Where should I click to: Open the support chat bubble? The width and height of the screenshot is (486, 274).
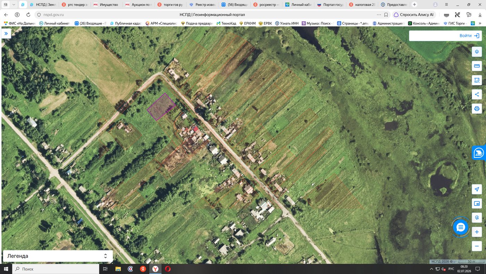pos(461,227)
